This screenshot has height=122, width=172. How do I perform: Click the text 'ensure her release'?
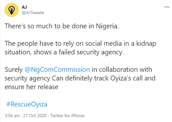[31, 87]
